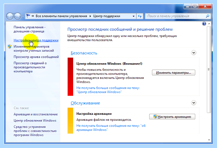Open 'Средство устранения проблем с совместимостью' link
The width and height of the screenshot is (217, 148).
[x=35, y=131]
